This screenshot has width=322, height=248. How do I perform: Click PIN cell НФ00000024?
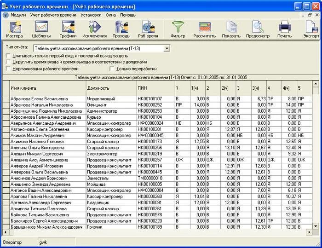click(x=156, y=123)
